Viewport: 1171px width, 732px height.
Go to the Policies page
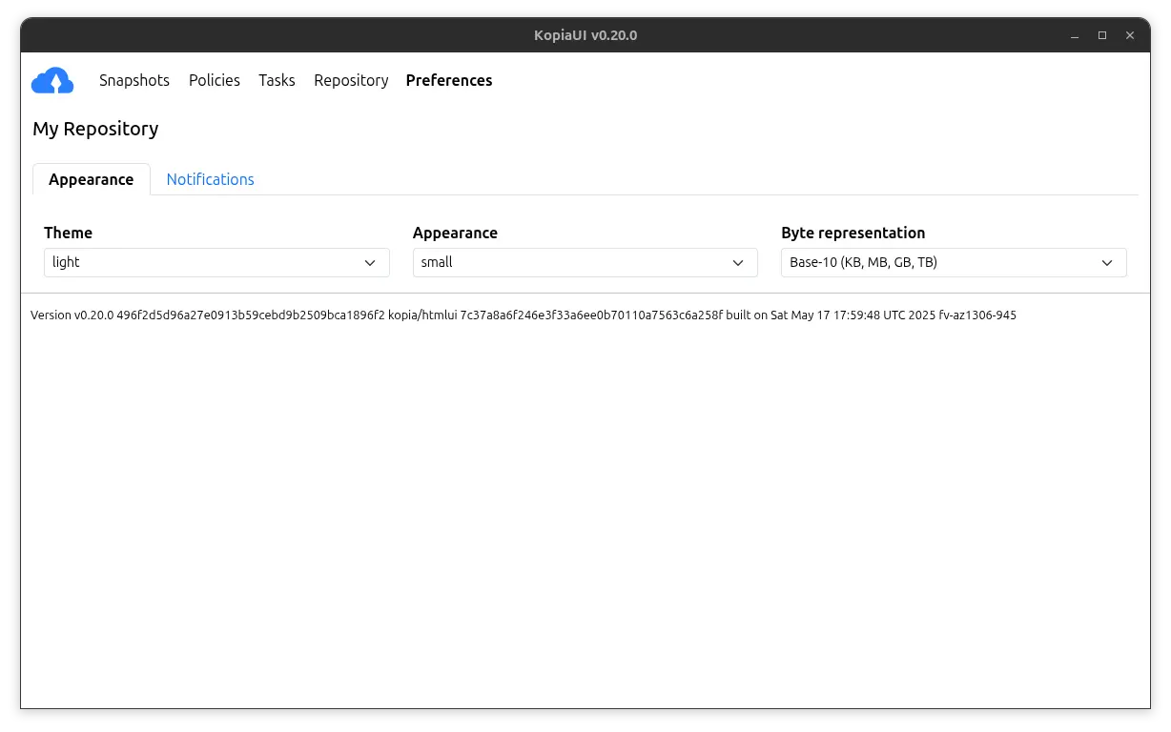215,81
